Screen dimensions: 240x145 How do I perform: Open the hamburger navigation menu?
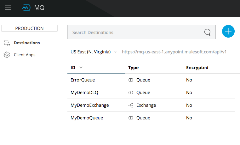click(x=8, y=8)
